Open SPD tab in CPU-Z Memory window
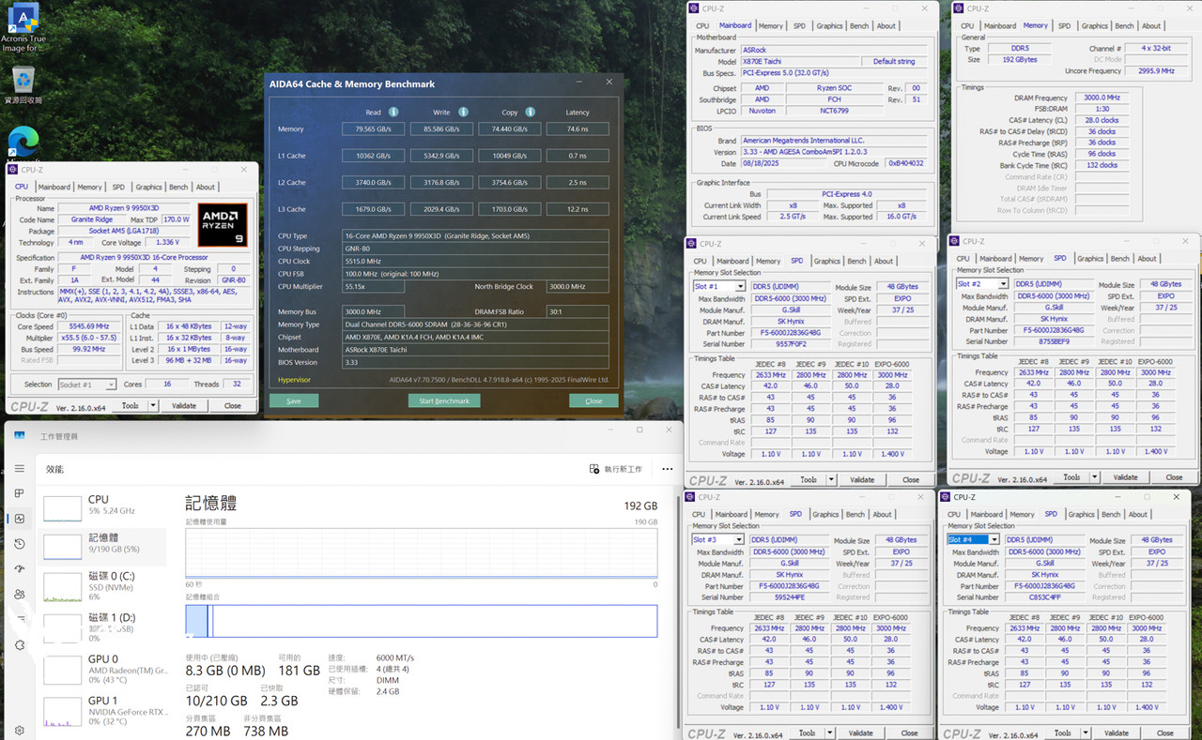Viewport: 1202px width, 740px height. click(x=1064, y=25)
